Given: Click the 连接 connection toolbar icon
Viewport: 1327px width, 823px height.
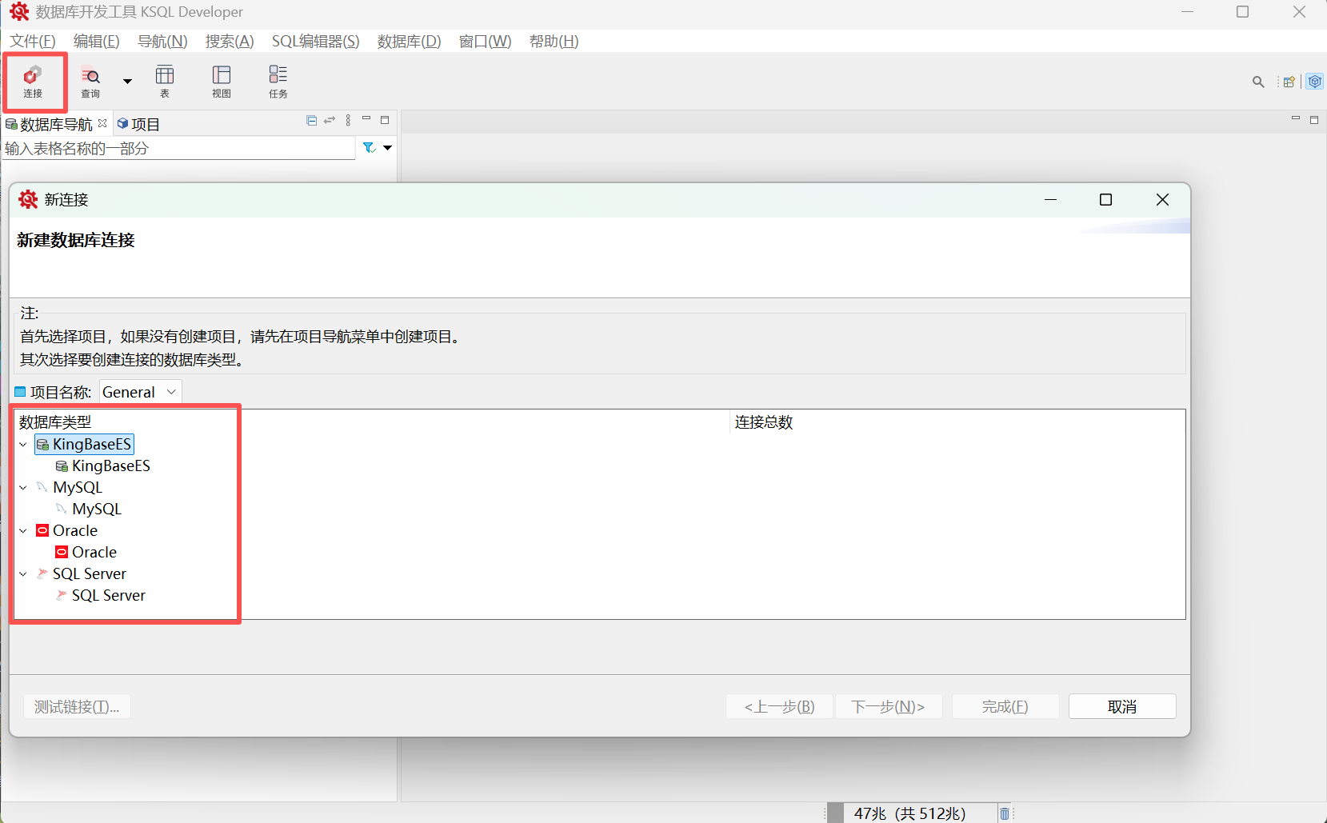Looking at the screenshot, I should 33,82.
